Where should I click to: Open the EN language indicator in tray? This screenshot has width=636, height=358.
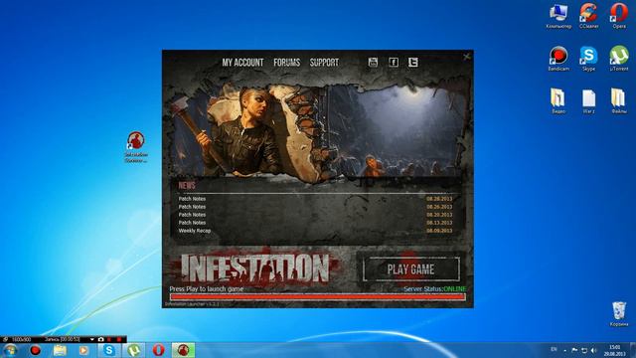click(554, 349)
